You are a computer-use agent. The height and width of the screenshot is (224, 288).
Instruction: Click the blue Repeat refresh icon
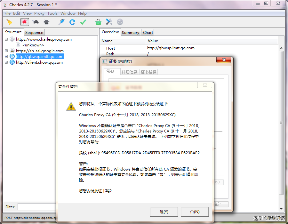72,22
